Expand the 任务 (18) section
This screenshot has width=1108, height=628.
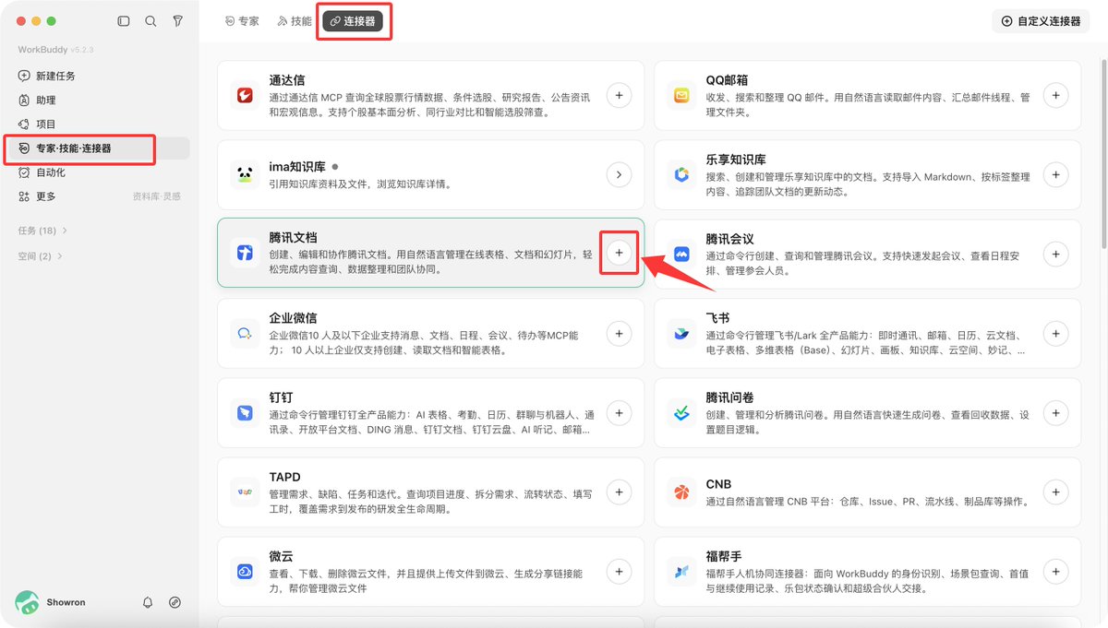point(42,231)
